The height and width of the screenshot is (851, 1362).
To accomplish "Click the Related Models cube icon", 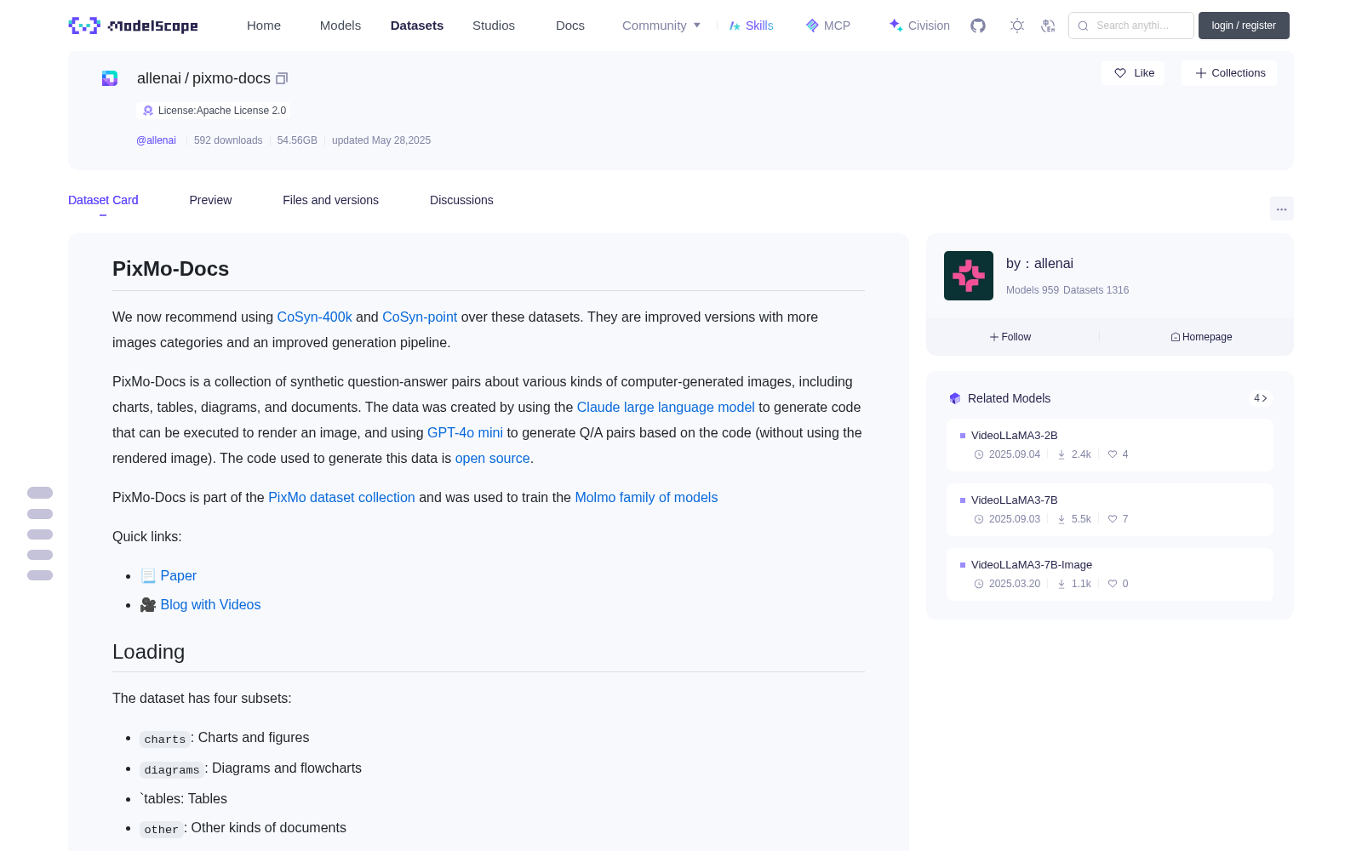I will (x=955, y=398).
